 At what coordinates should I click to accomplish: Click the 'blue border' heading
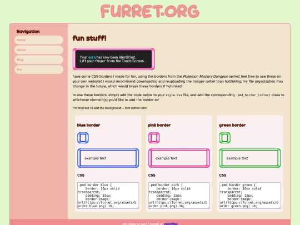pos(88,125)
